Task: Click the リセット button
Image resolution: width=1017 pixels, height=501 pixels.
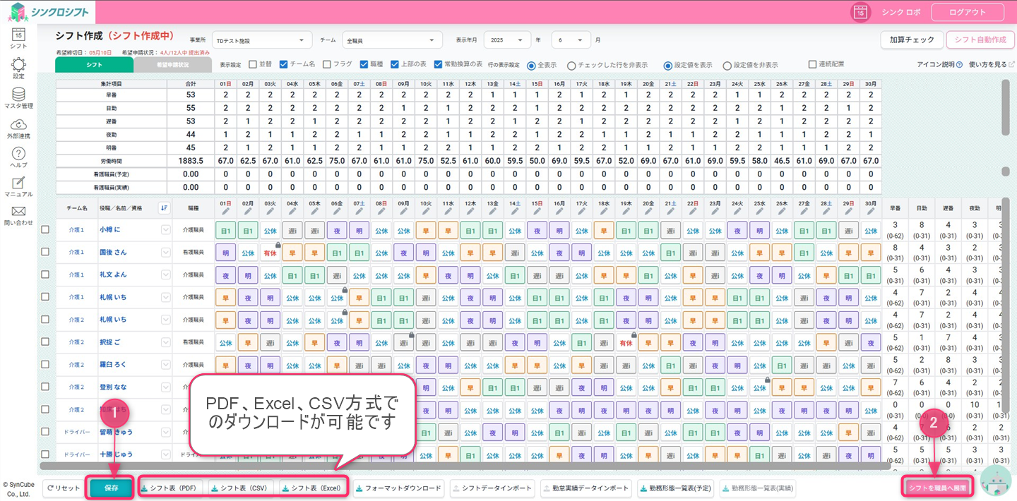Action: tap(63, 488)
